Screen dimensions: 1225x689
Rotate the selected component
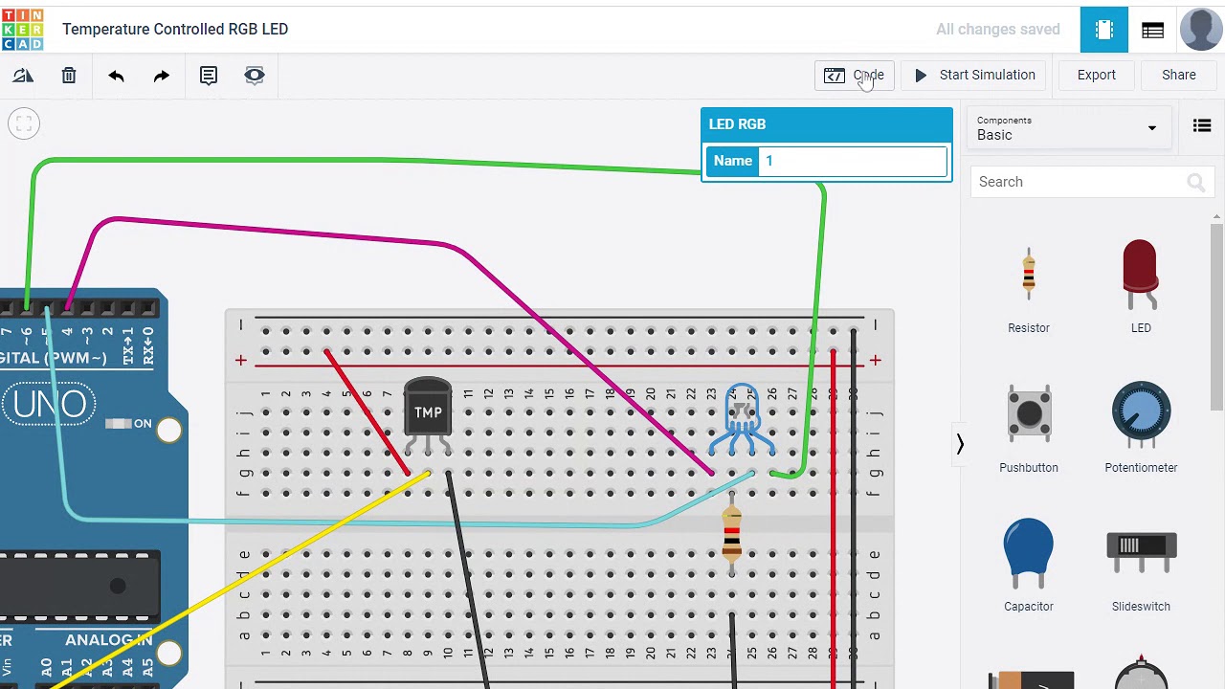(x=23, y=76)
